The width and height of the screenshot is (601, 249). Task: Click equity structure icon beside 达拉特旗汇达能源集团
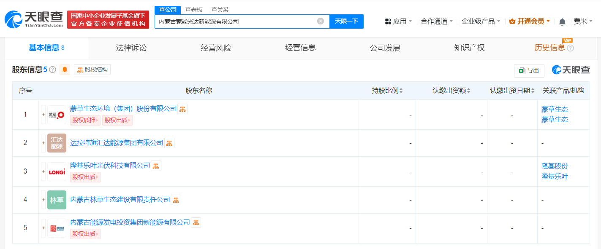[x=169, y=143]
